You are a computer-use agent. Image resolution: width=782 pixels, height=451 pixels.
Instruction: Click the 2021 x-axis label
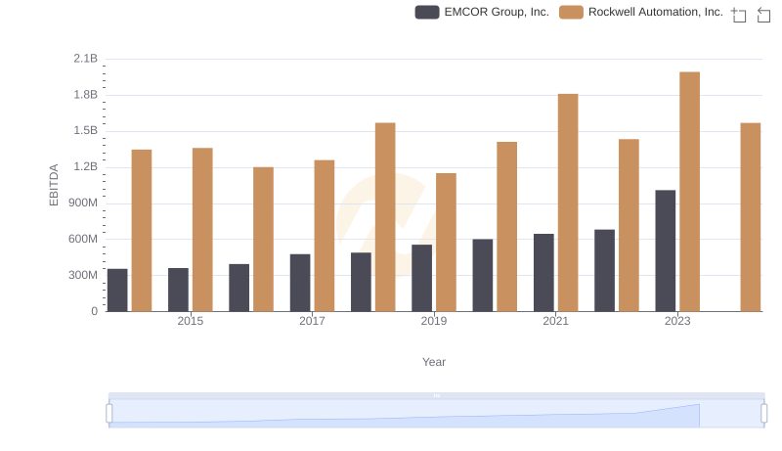click(555, 321)
